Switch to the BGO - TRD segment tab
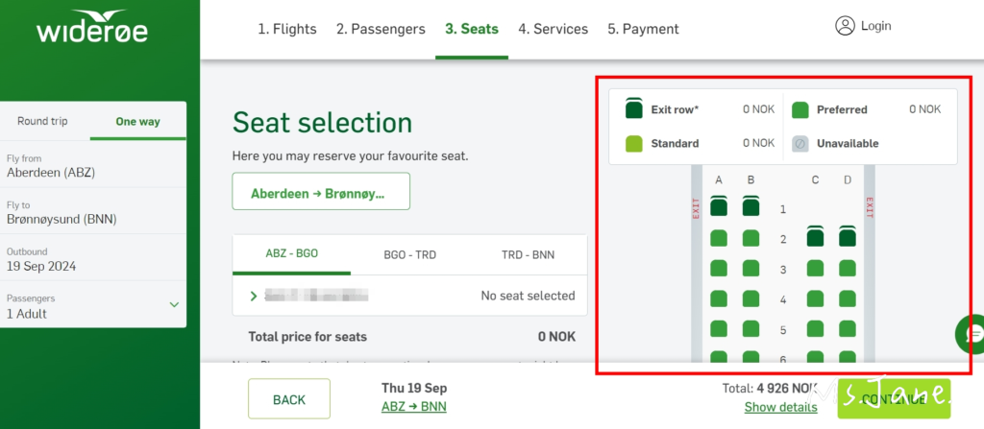Screen dimensions: 984x429 pyautogui.click(x=410, y=254)
